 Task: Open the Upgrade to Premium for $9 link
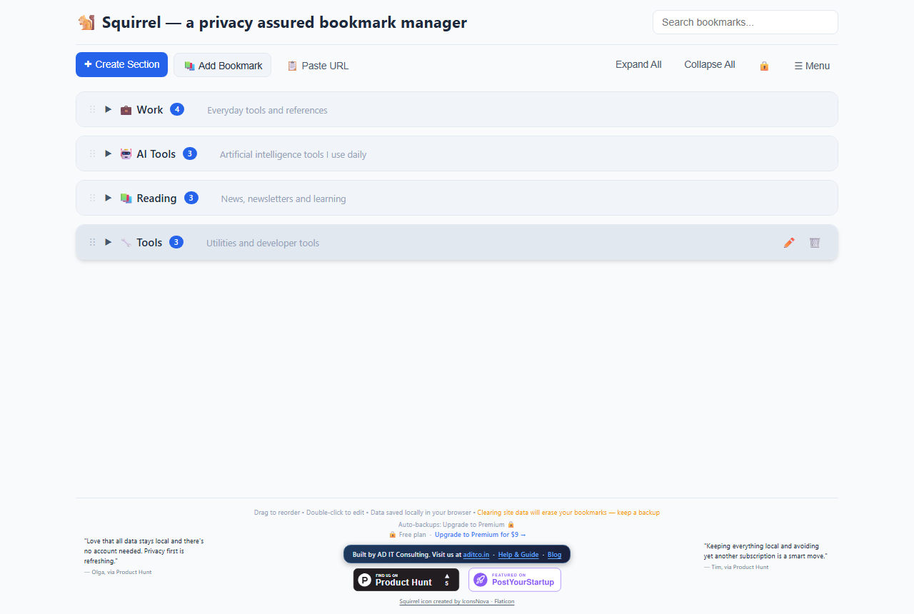click(x=480, y=535)
